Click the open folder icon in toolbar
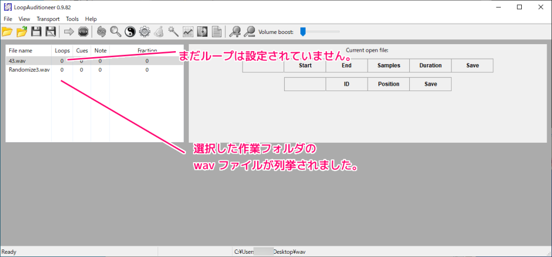Image resolution: width=552 pixels, height=257 pixels. pyautogui.click(x=8, y=32)
